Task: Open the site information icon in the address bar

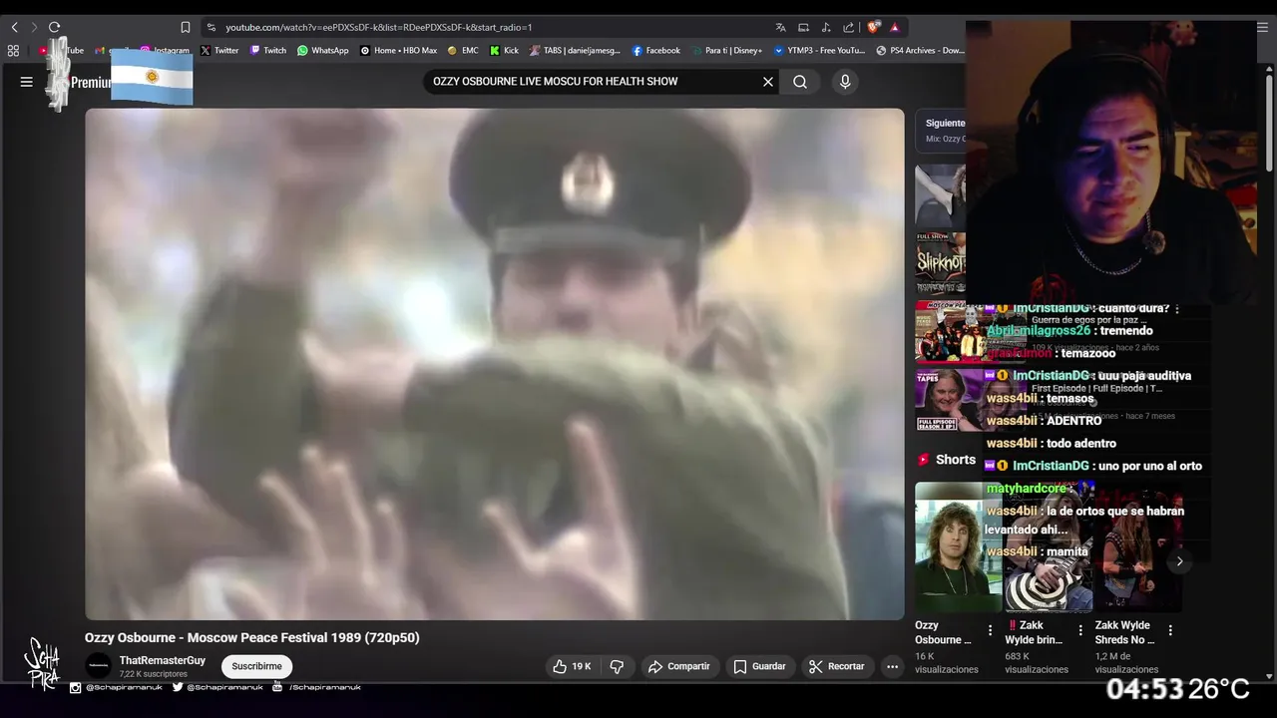Action: [211, 27]
